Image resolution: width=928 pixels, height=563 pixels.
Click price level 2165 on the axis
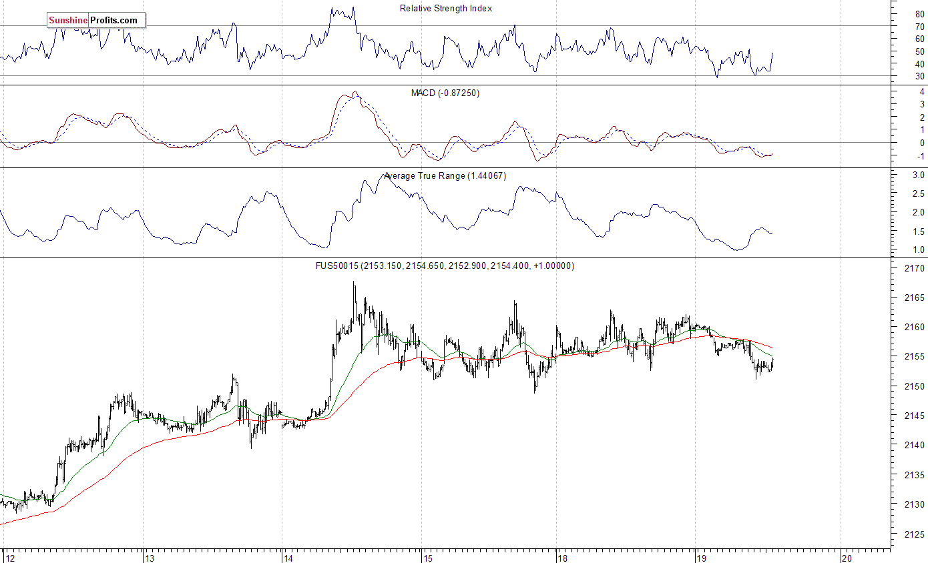[x=915, y=298]
